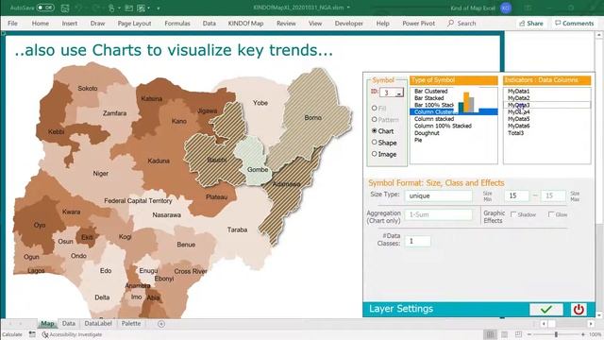Screen dimensions: 604x340
Task: Enable the Glow checkbox
Action: [x=551, y=214]
